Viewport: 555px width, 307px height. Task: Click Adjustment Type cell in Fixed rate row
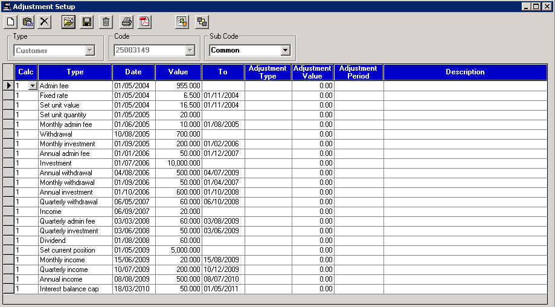click(268, 95)
